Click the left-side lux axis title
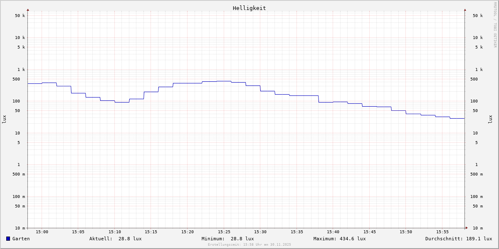This screenshot has width=499, height=249. coord(4,119)
